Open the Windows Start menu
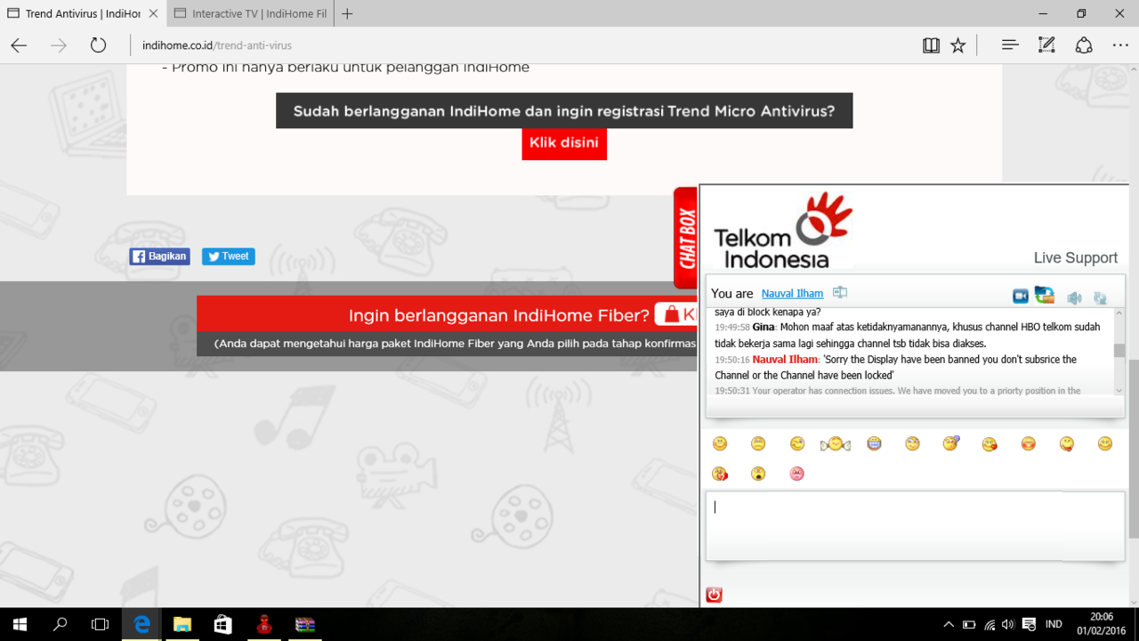 click(20, 624)
